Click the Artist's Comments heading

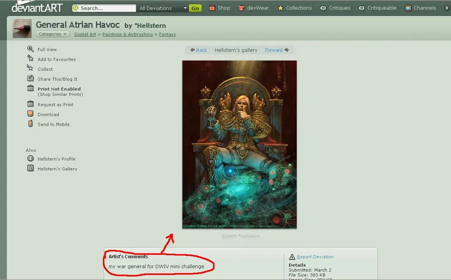[128, 257]
